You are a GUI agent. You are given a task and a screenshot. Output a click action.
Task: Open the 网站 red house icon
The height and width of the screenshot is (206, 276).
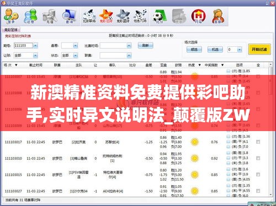198,16
